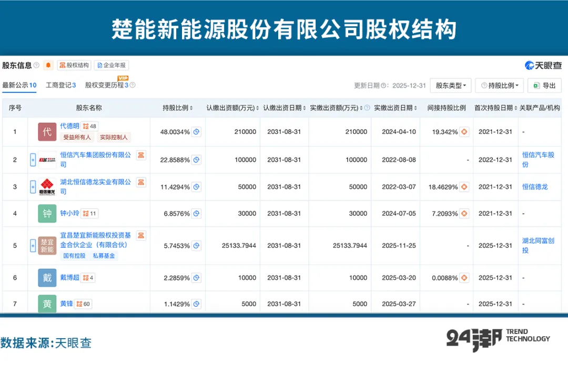Screen dimensions: 568x365
Task: Open related institution 湖北同富创投 link
Action: (x=539, y=246)
